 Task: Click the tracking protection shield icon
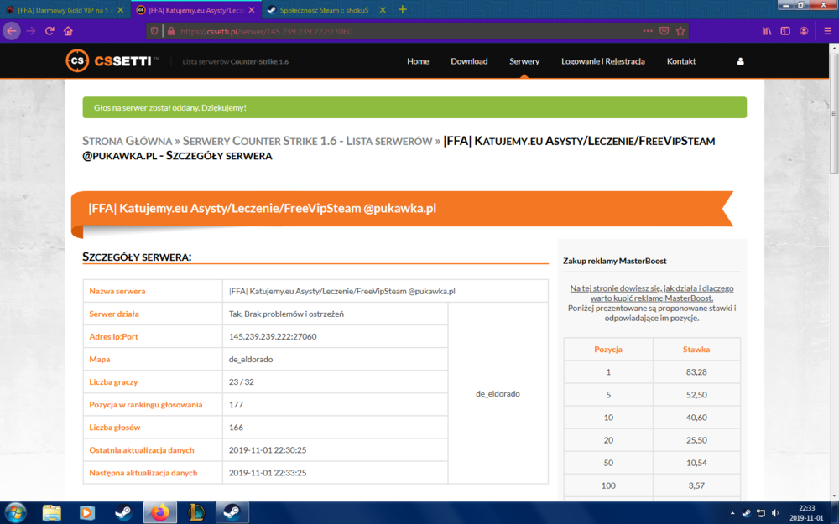click(x=154, y=31)
